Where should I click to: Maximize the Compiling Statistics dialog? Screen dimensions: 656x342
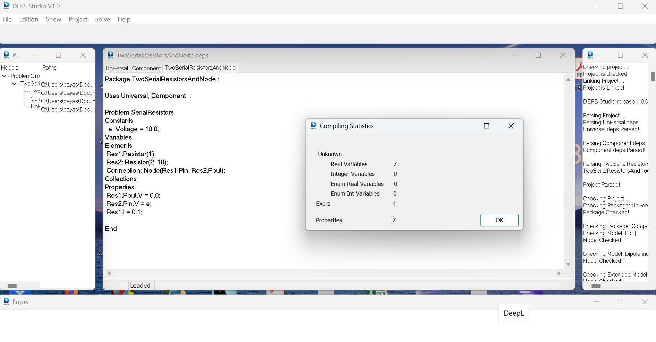[486, 126]
